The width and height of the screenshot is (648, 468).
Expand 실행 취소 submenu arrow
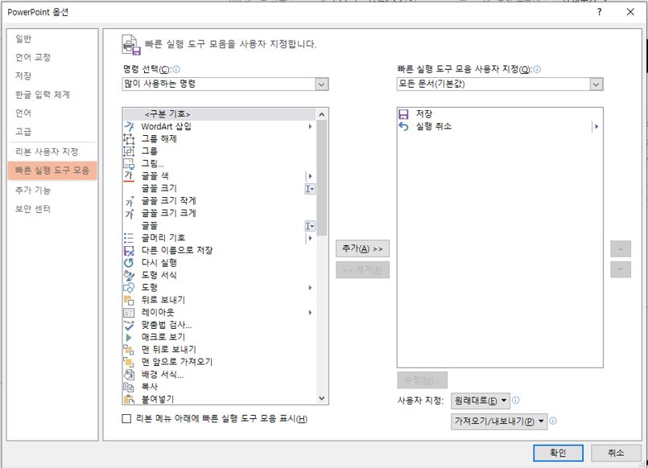(596, 126)
